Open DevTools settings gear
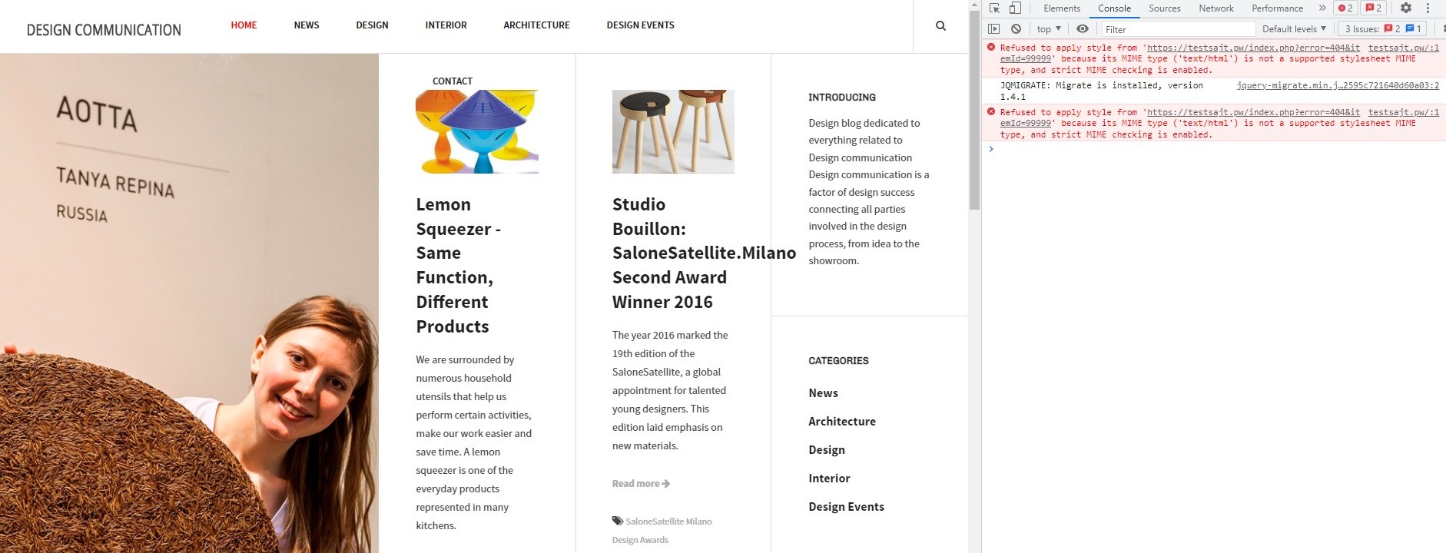Viewport: 1446px width, 553px height. tap(1405, 8)
